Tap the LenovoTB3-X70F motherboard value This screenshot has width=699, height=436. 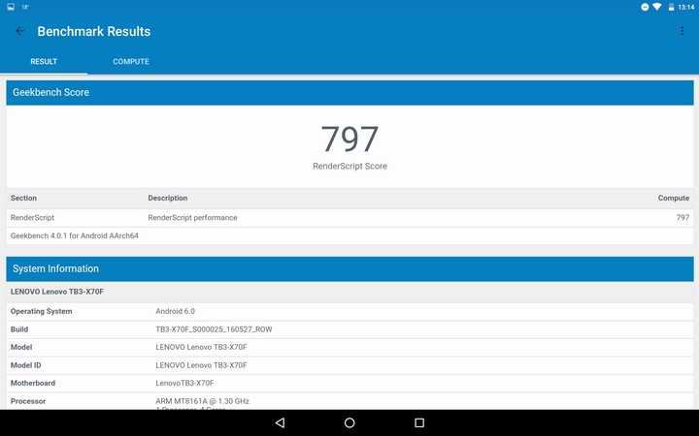[x=184, y=383]
